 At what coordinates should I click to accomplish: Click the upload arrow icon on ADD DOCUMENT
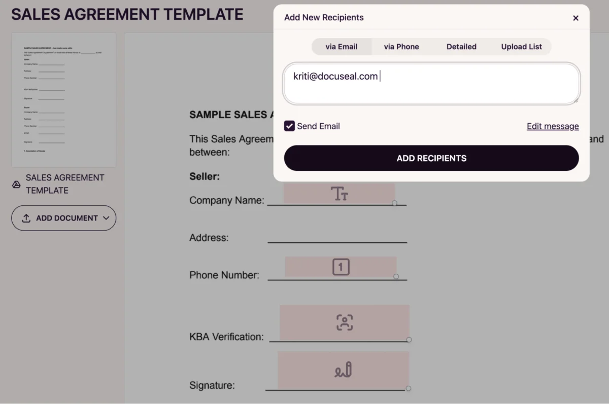coord(26,218)
